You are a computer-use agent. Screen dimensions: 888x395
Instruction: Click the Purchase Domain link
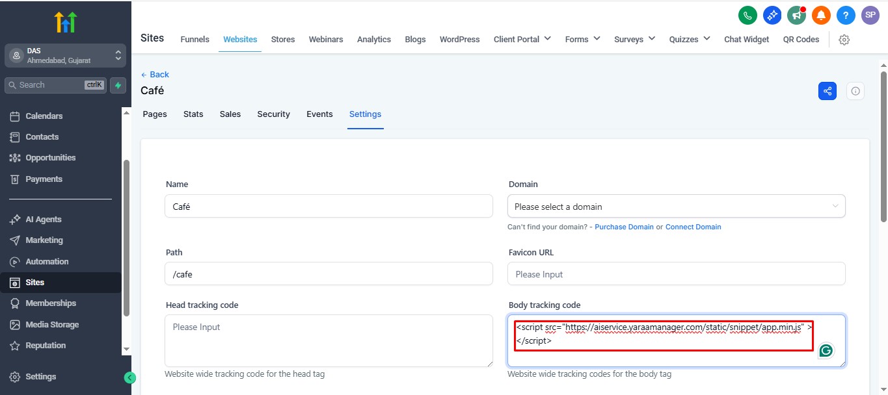624,227
